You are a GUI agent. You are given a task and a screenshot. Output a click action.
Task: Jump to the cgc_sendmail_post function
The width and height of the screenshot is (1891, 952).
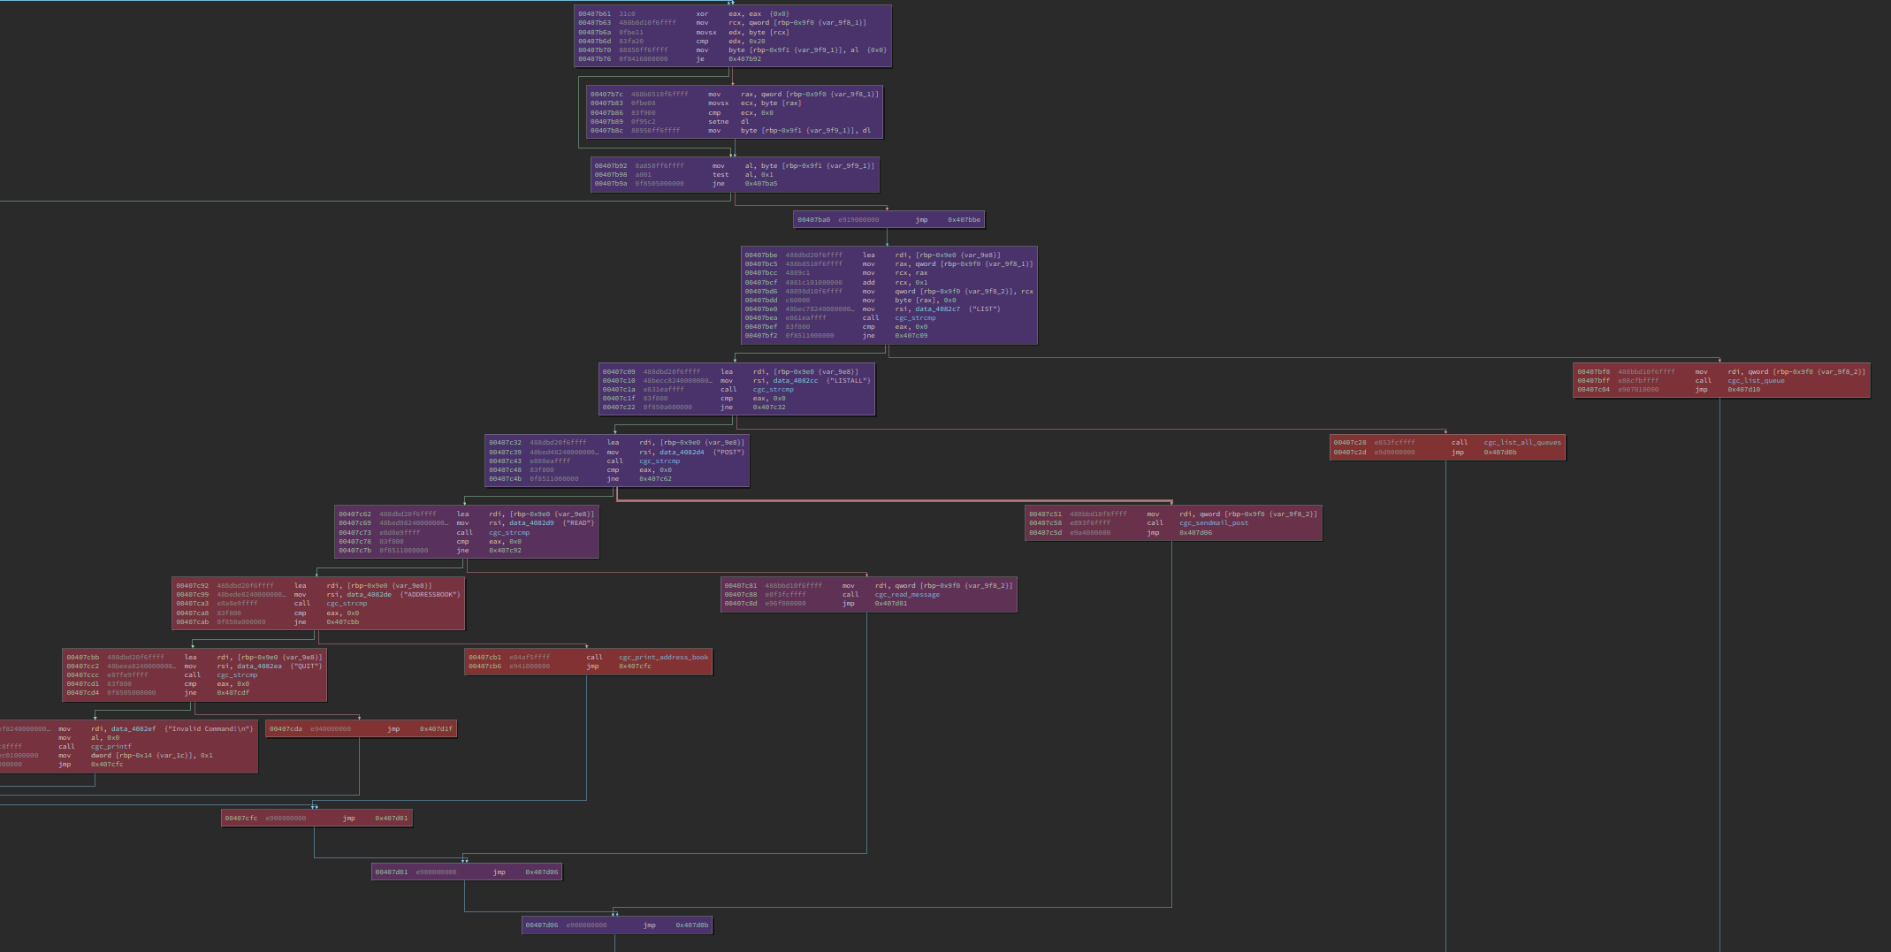[x=1214, y=523]
